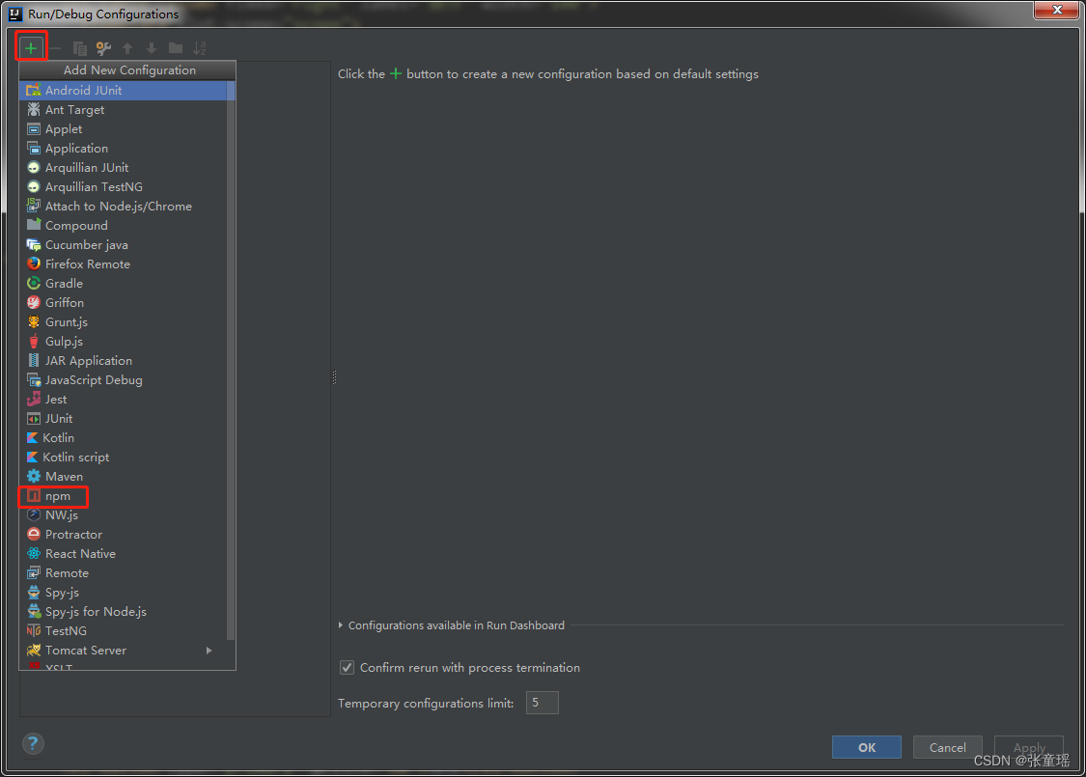Click the Cancel button
Viewport: 1086px width, 777px height.
pyautogui.click(x=948, y=747)
